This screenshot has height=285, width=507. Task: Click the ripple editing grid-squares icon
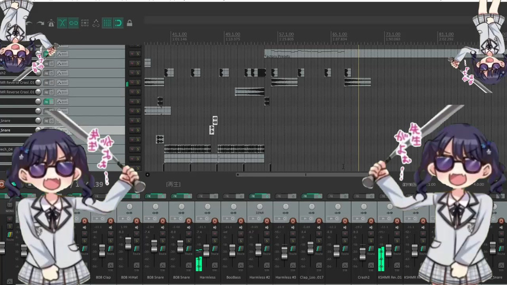(x=84, y=23)
